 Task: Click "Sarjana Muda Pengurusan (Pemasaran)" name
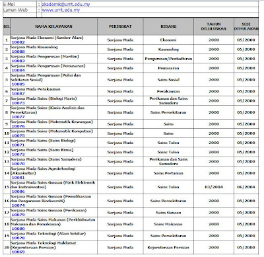tap(48, 66)
